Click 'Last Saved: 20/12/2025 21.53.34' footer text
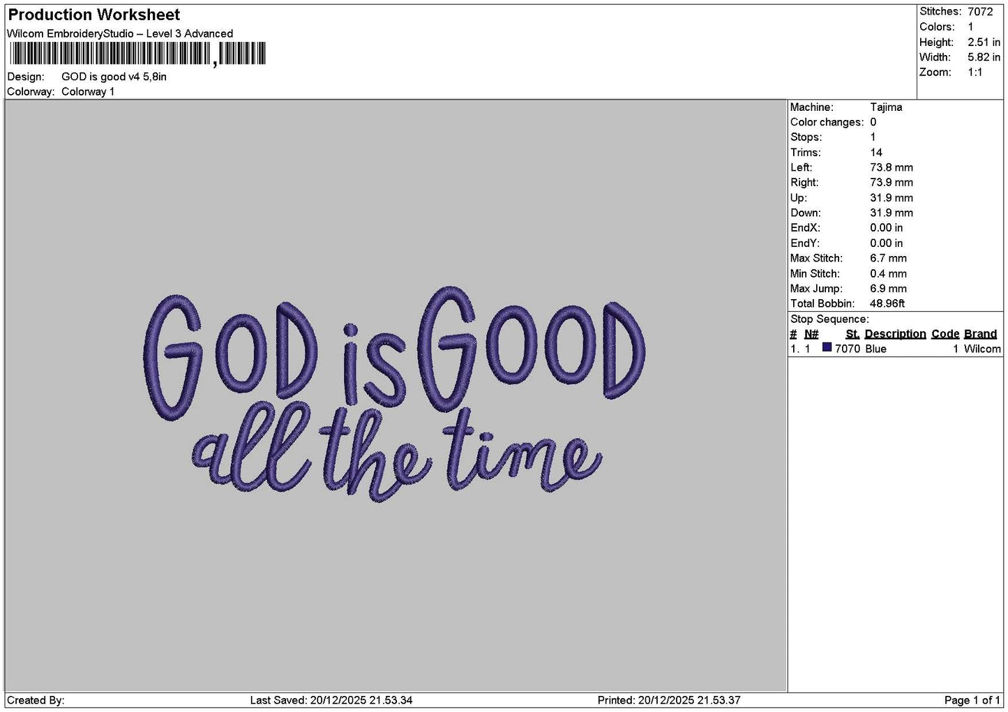1008x712 pixels. [331, 700]
